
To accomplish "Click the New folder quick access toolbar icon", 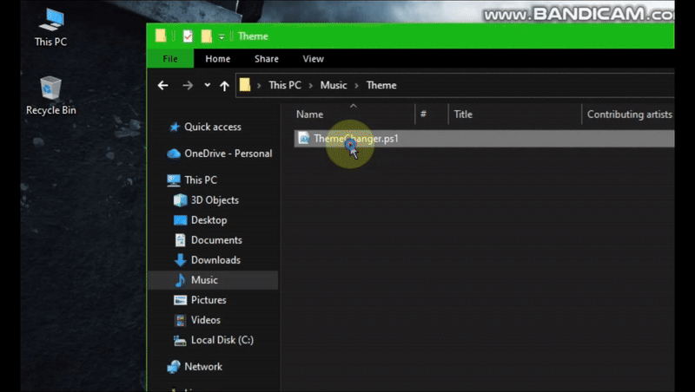I will [207, 36].
